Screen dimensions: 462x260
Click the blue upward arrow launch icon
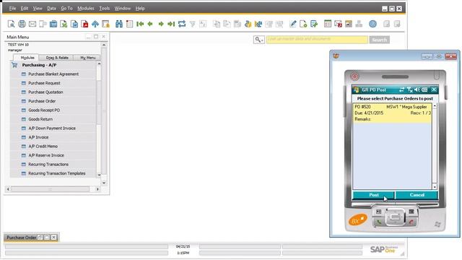pos(95,24)
